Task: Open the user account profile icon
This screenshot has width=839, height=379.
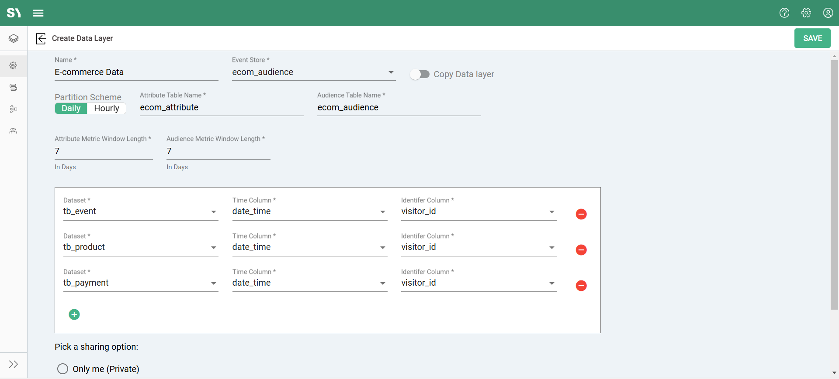Action: coord(828,13)
